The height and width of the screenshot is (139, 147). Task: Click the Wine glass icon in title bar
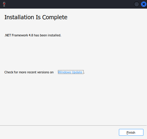(4, 4)
